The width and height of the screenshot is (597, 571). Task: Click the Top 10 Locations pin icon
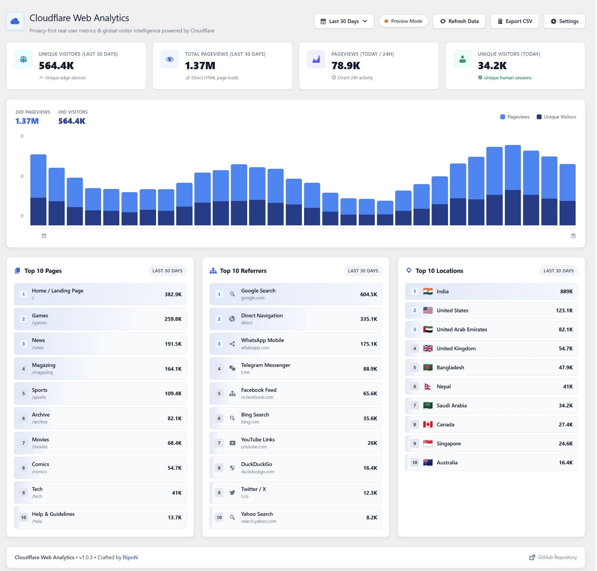click(409, 270)
